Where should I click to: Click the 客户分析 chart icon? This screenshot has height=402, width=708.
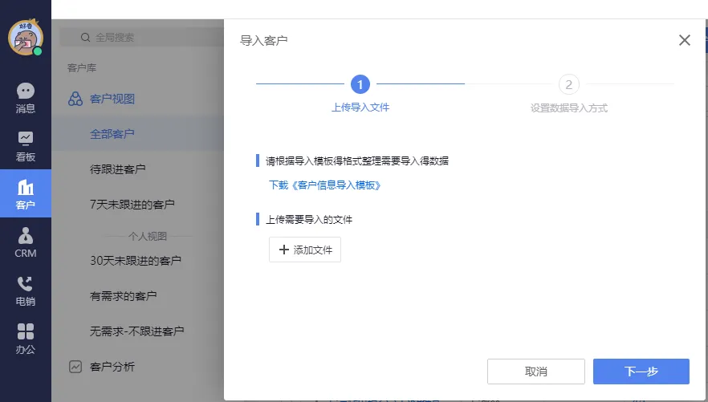[x=75, y=367]
